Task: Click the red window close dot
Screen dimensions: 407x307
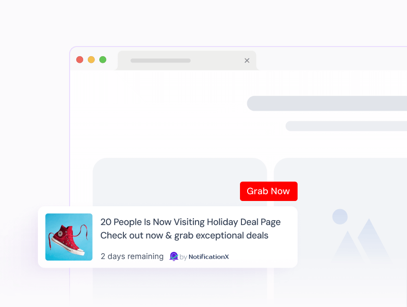Action: coord(80,59)
